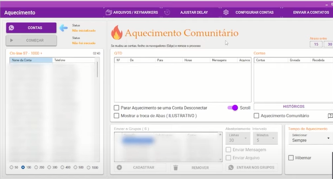Check Mostrar a troca de Abas option
333x179 pixels.
coord(116,116)
